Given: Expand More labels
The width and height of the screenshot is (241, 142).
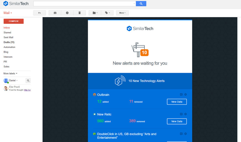Looking at the screenshot, I should tap(10, 74).
